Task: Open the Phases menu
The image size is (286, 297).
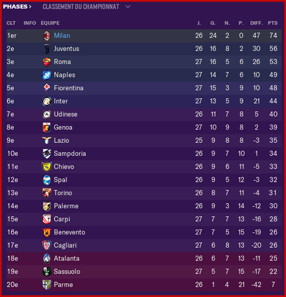Action: click(17, 7)
